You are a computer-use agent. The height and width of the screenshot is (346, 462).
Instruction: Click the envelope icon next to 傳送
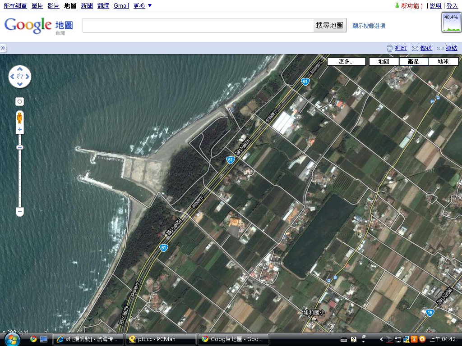(415, 48)
